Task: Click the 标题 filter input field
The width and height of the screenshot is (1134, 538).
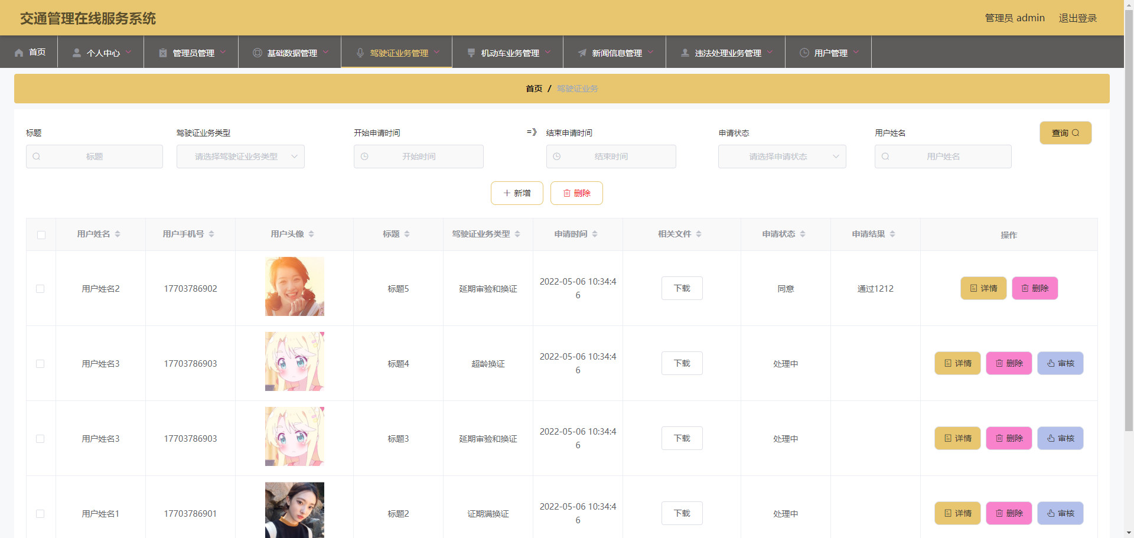Action: pos(94,156)
